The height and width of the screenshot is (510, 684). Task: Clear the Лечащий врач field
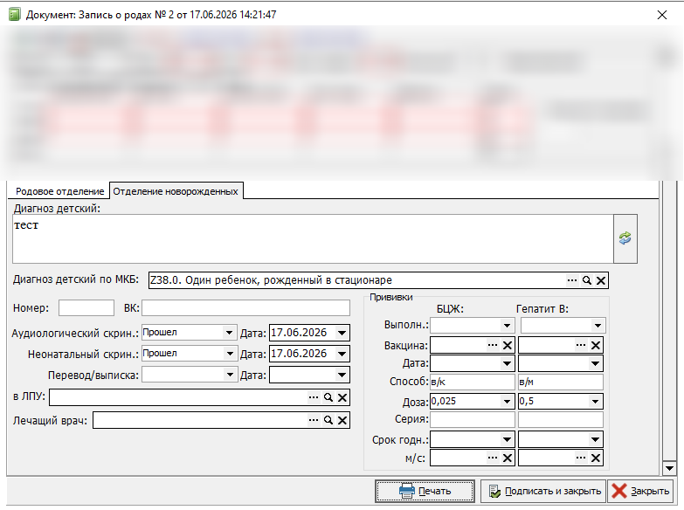342,420
